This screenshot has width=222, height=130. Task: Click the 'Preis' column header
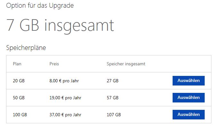pos(54,64)
